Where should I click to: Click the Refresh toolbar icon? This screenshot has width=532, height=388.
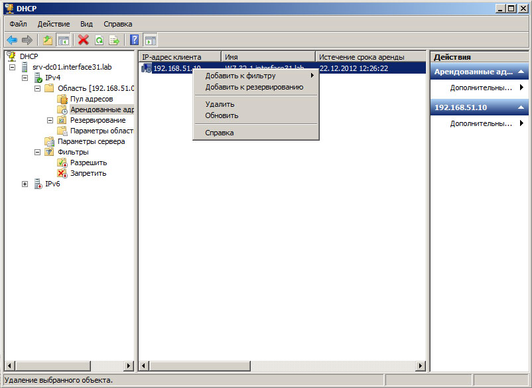99,40
